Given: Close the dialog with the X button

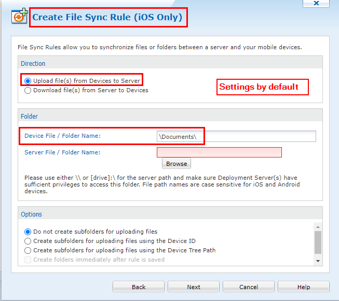Looking at the screenshot, I should (x=316, y=3).
